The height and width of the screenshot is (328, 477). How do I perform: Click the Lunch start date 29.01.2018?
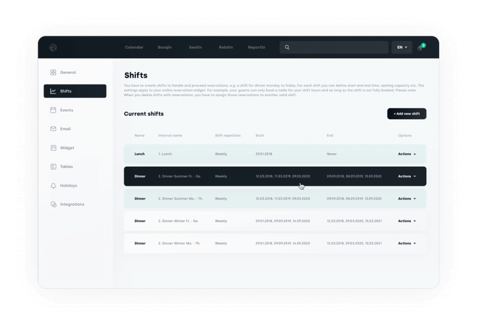coord(264,154)
